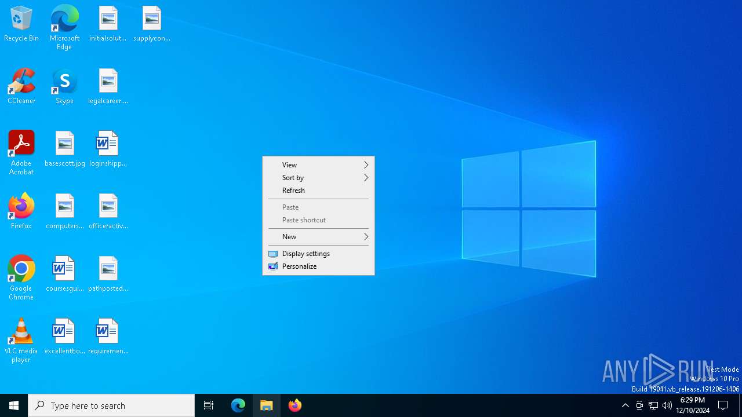Image resolution: width=742 pixels, height=417 pixels.
Task: Choose Refresh from the context menu
Action: point(318,191)
